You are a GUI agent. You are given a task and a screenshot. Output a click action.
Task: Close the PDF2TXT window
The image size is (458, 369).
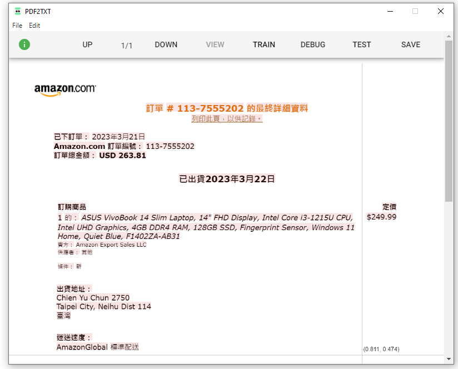click(x=441, y=11)
